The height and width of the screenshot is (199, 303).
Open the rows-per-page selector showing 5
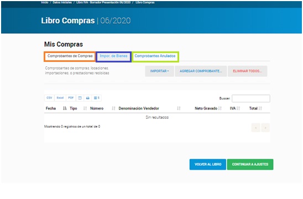96,98
